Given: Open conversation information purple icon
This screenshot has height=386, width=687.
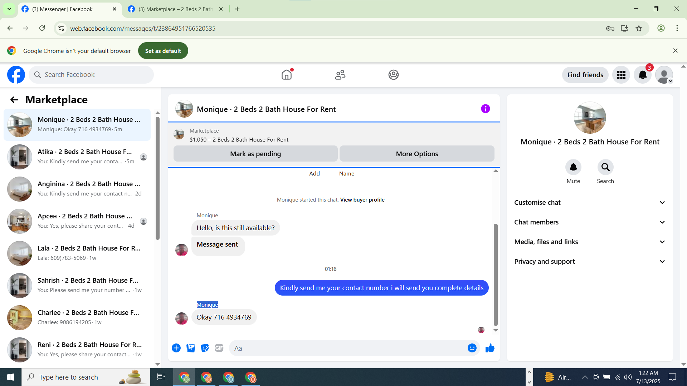Looking at the screenshot, I should click(485, 109).
